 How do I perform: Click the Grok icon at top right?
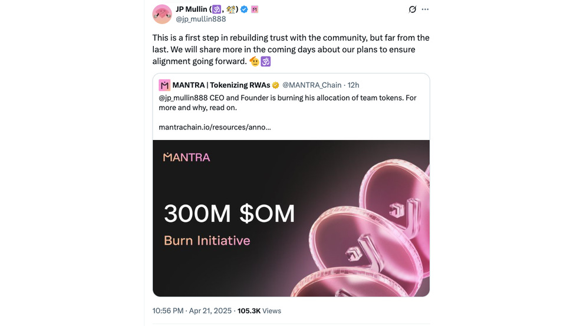point(413,9)
